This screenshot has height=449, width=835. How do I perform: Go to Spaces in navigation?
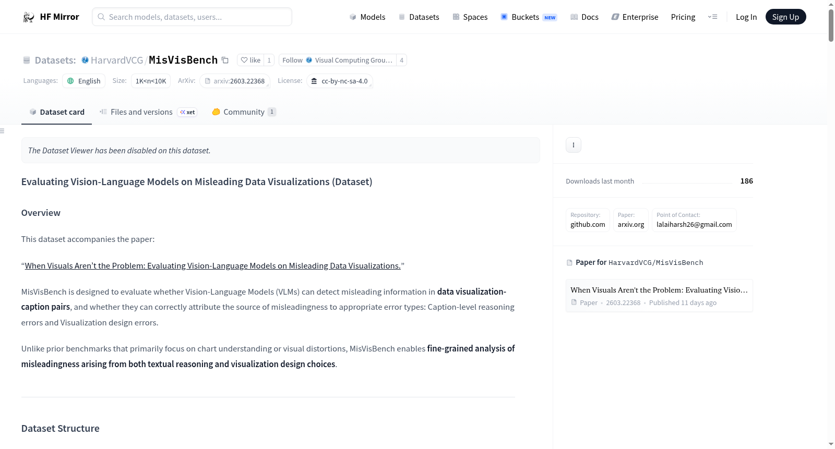[x=470, y=17]
